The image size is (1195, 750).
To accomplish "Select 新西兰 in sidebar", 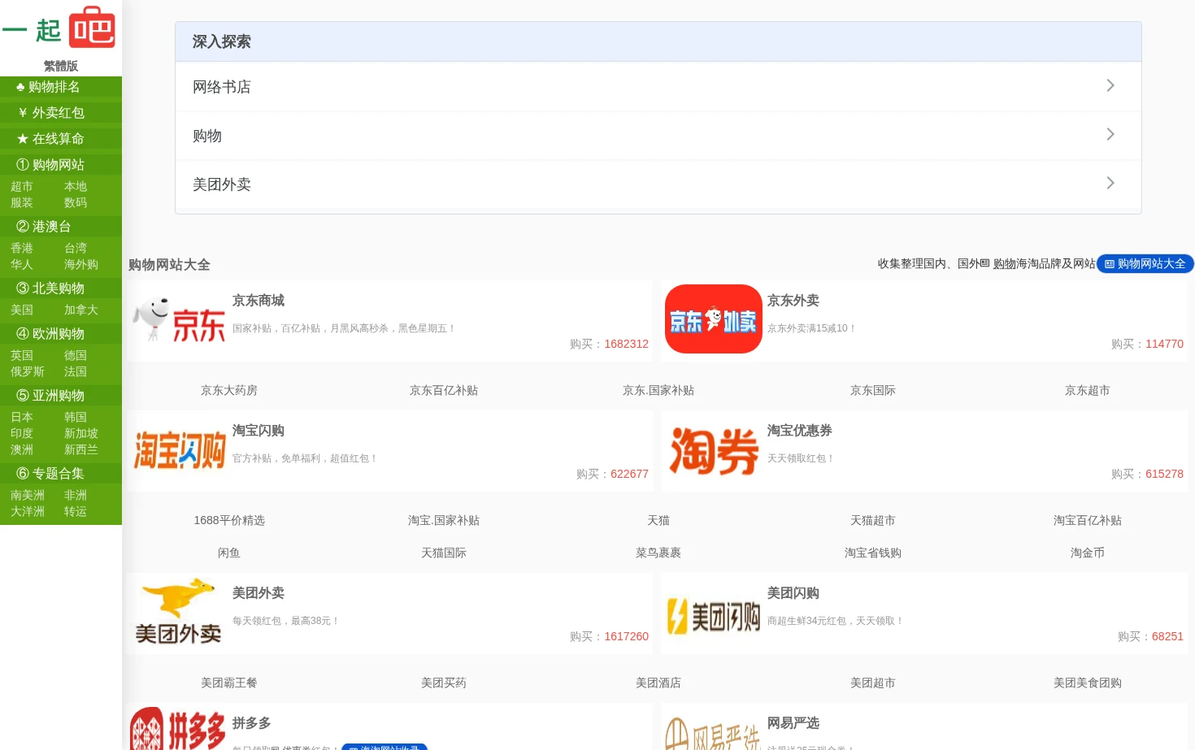I will click(81, 450).
